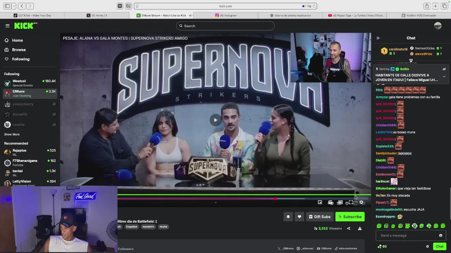
Task: Open the Kick hamburger menu
Action: 7,26
